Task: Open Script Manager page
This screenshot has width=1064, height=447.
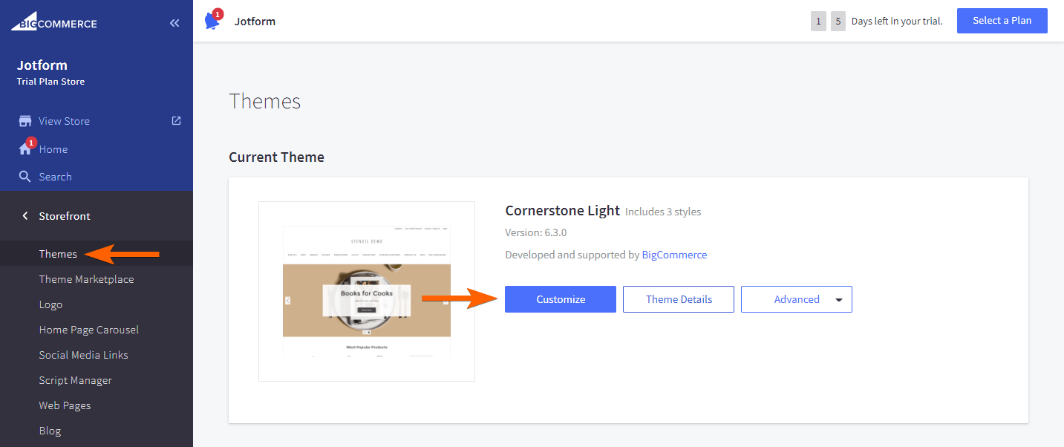Action: point(75,380)
